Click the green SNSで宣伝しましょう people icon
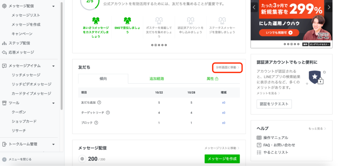The height and width of the screenshot is (166, 339). [x=127, y=21]
